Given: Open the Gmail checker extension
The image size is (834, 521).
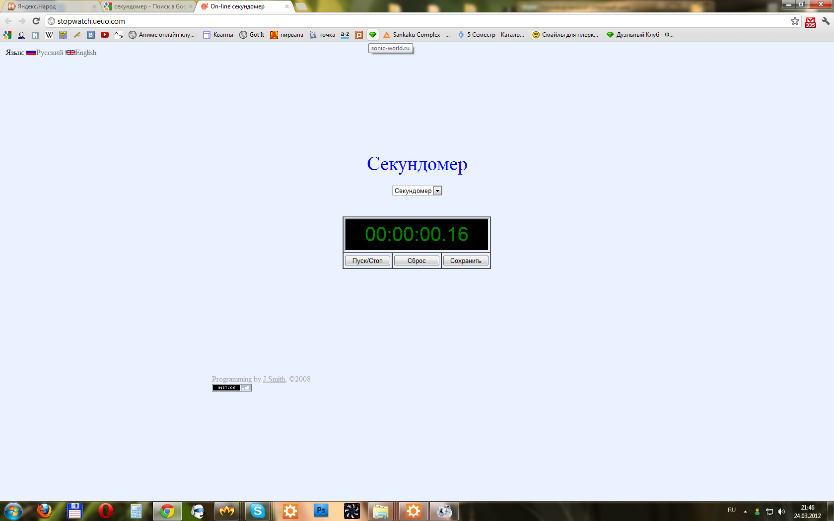Looking at the screenshot, I should click(811, 22).
